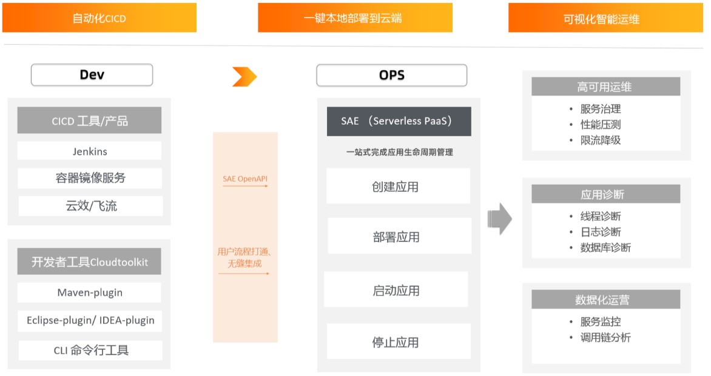The height and width of the screenshot is (376, 711).
Task: Expand the Dev column box
Action: tap(91, 74)
